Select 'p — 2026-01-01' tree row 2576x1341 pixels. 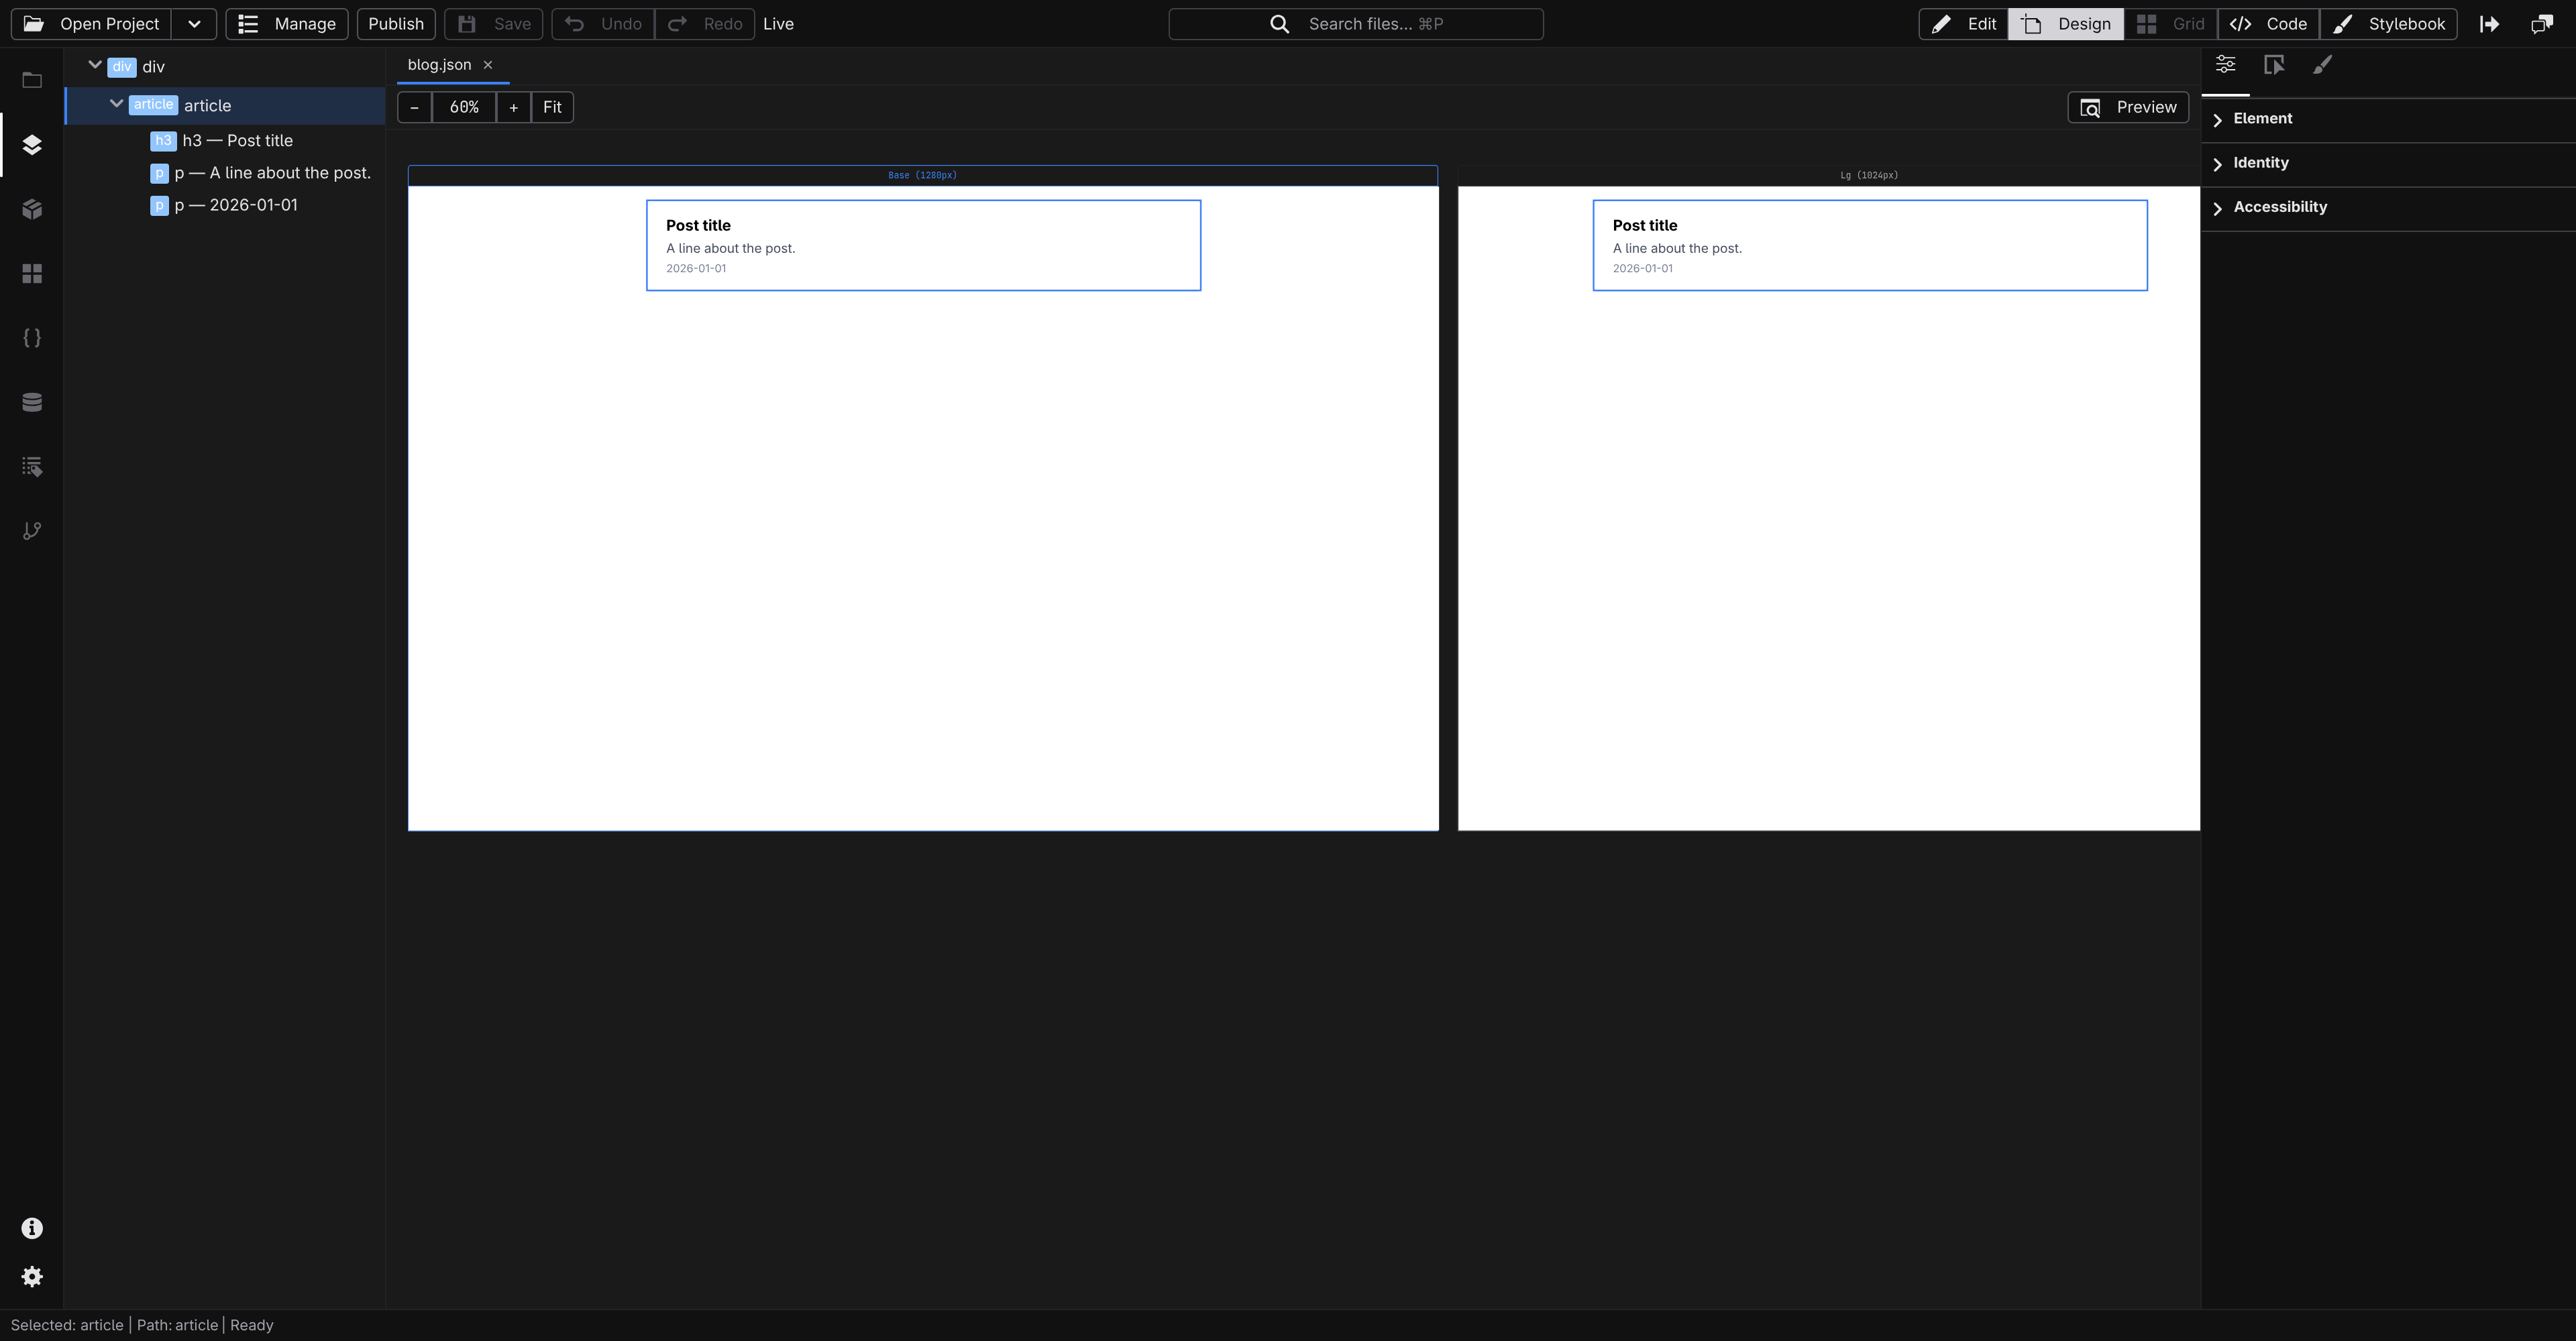(226, 206)
